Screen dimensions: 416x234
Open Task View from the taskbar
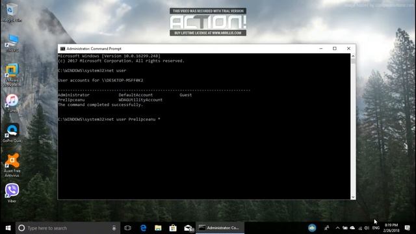[127, 228]
